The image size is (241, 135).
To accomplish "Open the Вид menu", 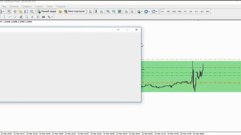I will coord(4,6).
